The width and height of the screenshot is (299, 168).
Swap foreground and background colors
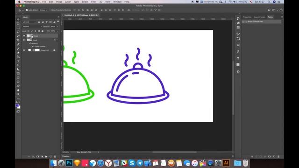pos(19,103)
